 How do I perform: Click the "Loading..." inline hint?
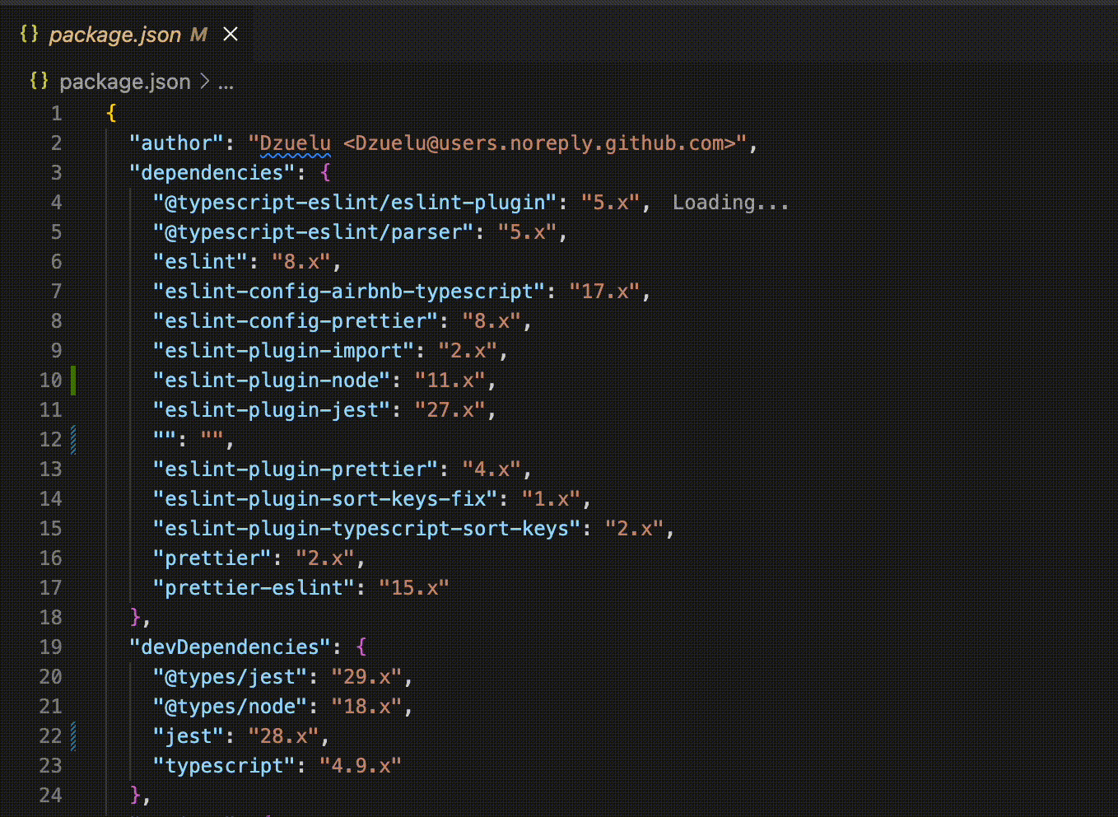731,203
